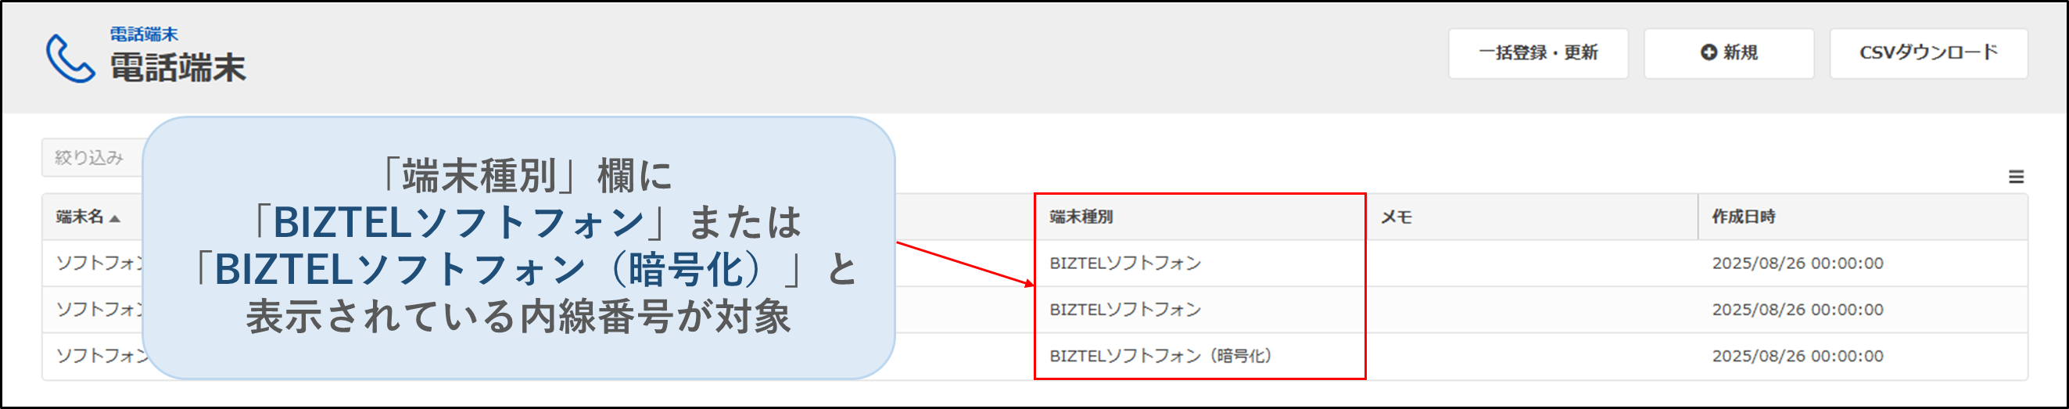The image size is (2069, 409).
Task: Click the first row's creation date
Action: pos(1797,264)
